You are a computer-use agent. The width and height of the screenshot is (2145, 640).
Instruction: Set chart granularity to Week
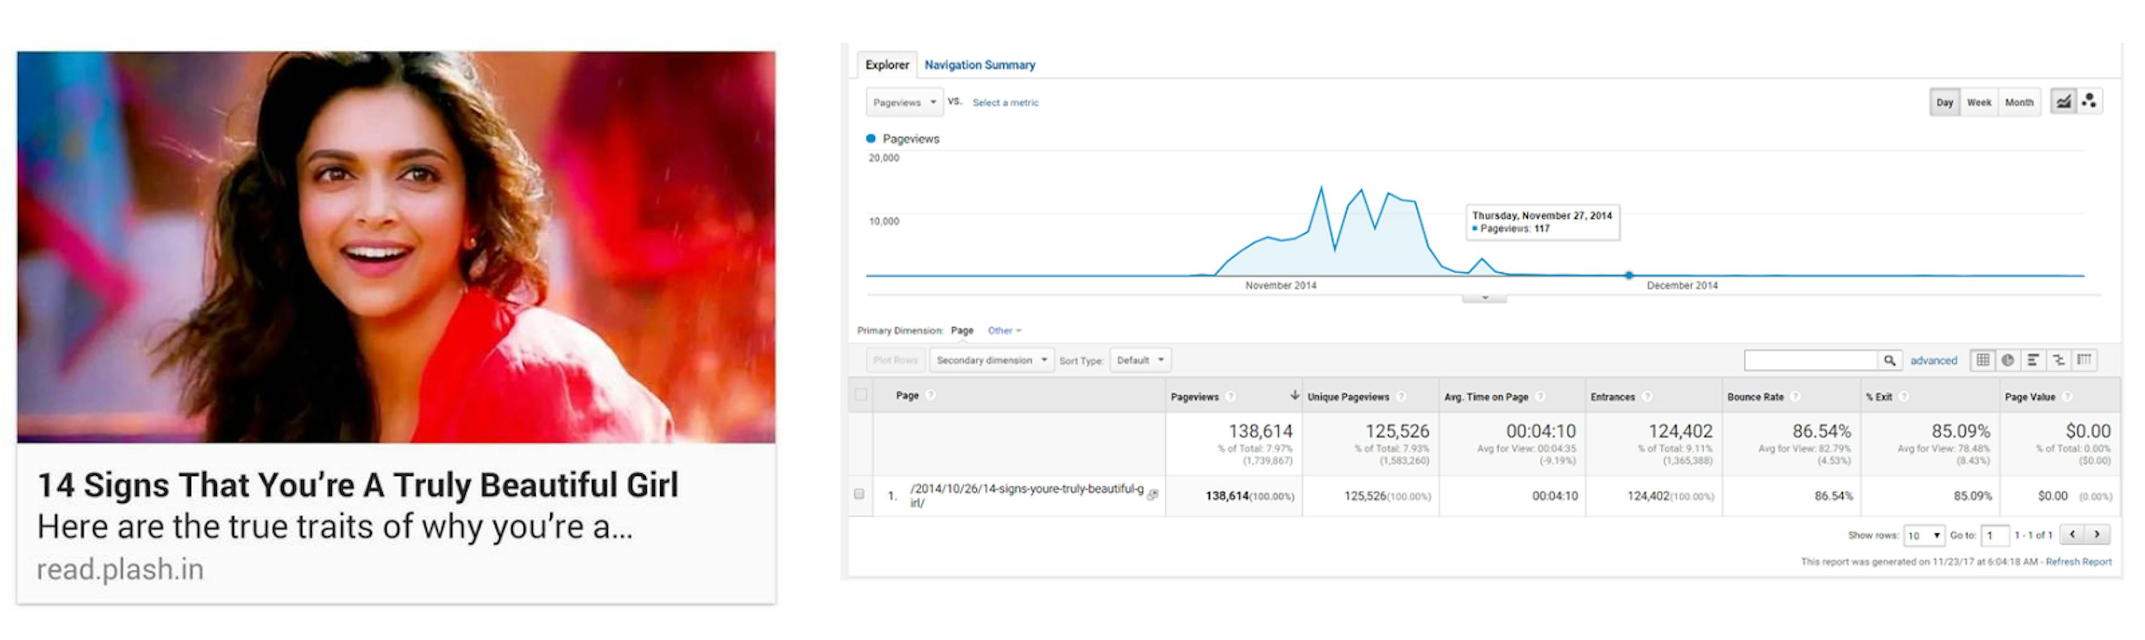click(x=1979, y=102)
